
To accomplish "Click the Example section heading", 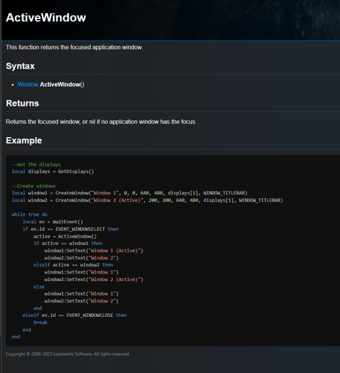I will coord(23,141).
